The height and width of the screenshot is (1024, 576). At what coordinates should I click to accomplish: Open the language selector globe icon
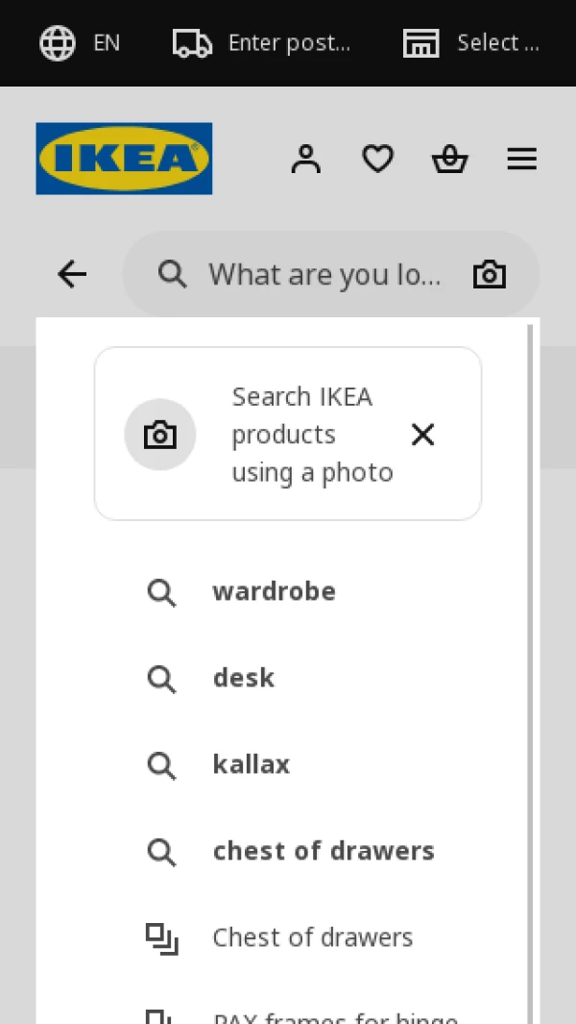58,43
